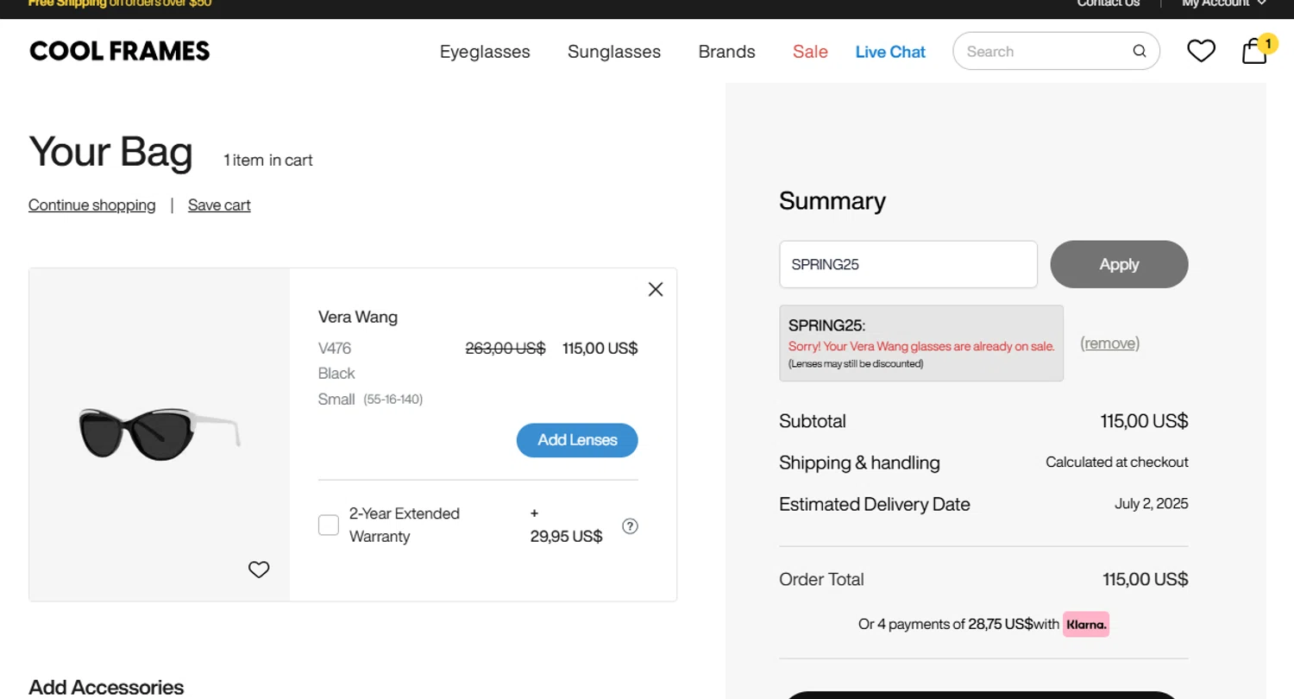Viewport: 1294px width, 699px height.
Task: Open the Sale section
Action: pyautogui.click(x=810, y=52)
